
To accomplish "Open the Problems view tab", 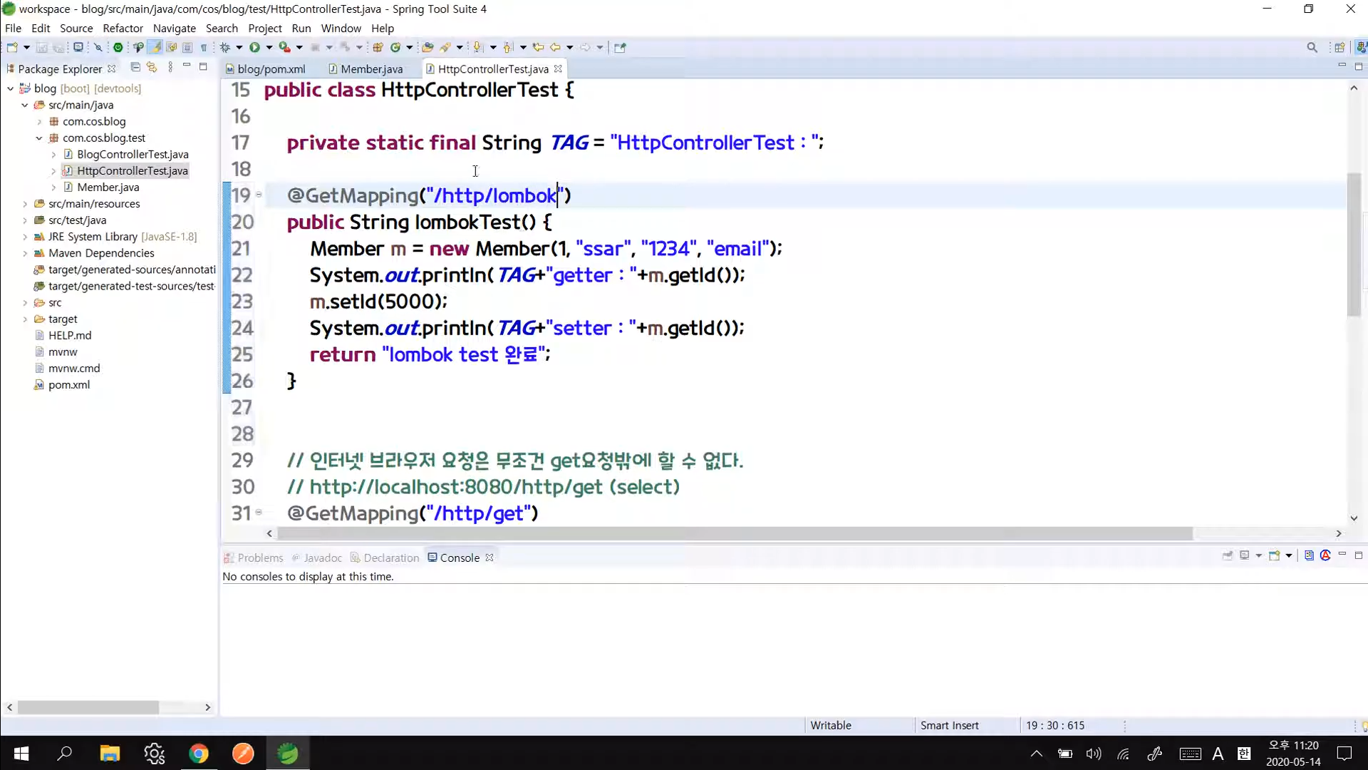I will click(x=259, y=558).
